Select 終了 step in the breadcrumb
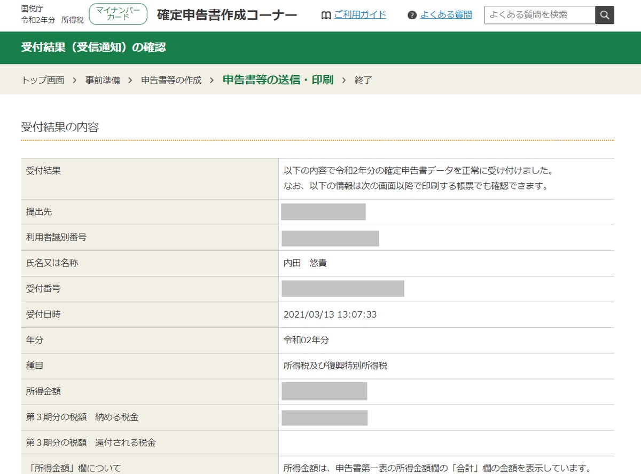Image resolution: width=641 pixels, height=474 pixels. 363,80
